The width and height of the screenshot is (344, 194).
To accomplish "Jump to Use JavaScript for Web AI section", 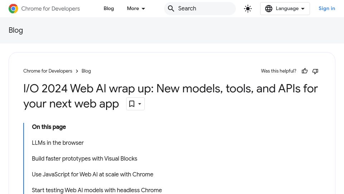I will point(92,175).
